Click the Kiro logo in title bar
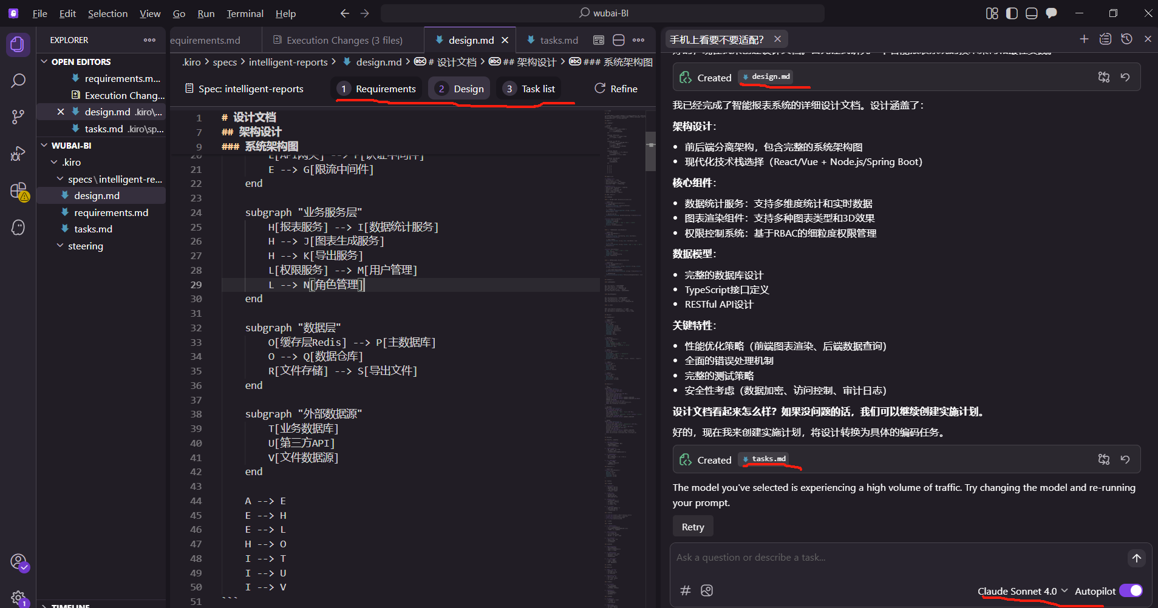The height and width of the screenshot is (608, 1158). (x=13, y=13)
